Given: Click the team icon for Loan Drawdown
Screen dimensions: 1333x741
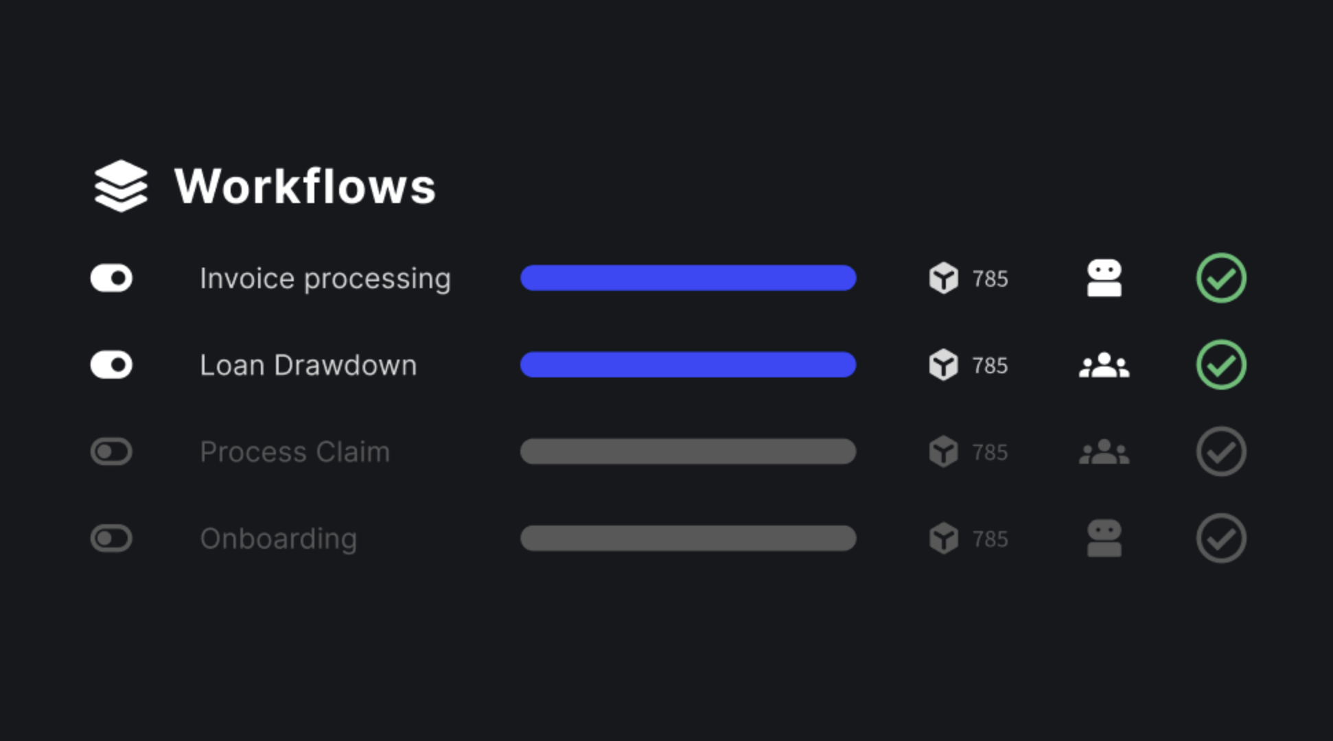Looking at the screenshot, I should [x=1104, y=365].
